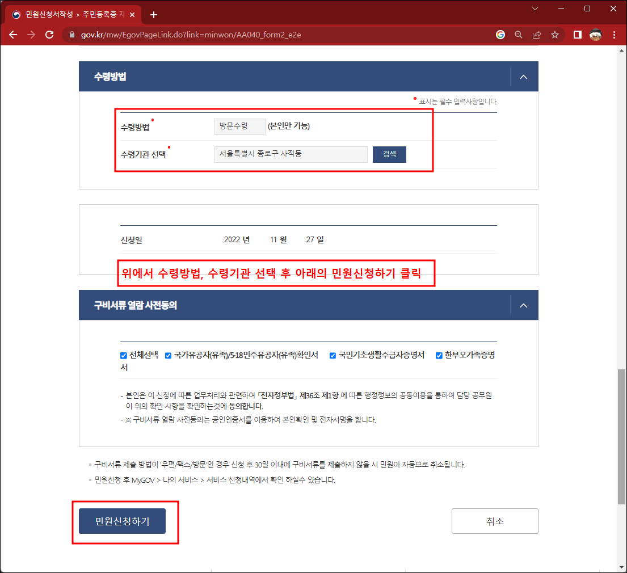Navigate back using the browser back arrow
This screenshot has height=573, width=627.
click(13, 35)
